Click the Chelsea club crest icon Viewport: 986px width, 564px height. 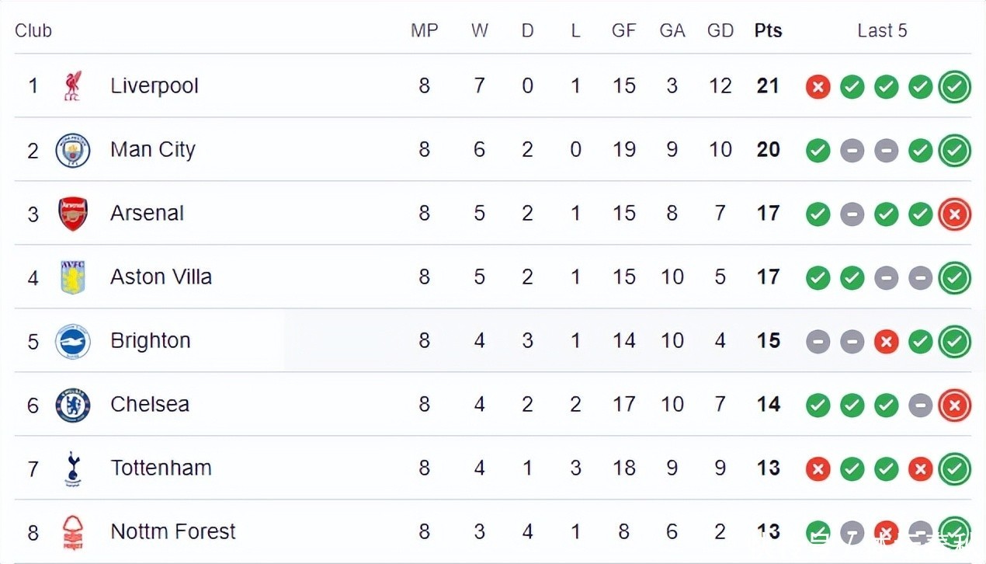[x=73, y=405]
